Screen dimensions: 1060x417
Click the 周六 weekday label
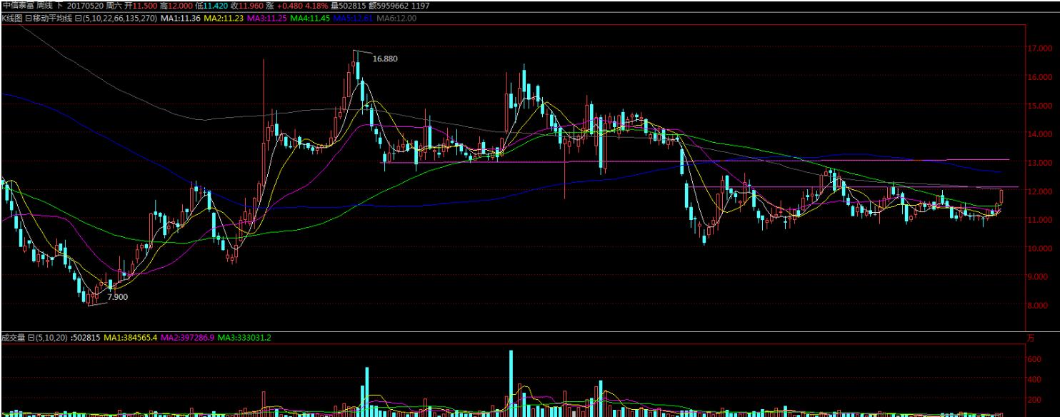point(114,6)
